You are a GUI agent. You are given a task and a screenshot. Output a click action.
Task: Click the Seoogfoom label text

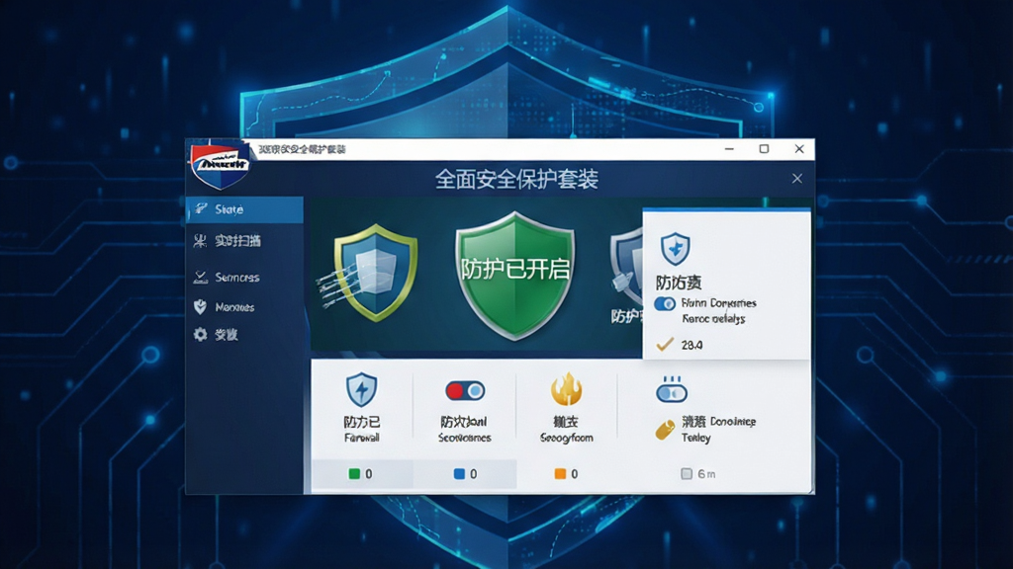pyautogui.click(x=566, y=438)
